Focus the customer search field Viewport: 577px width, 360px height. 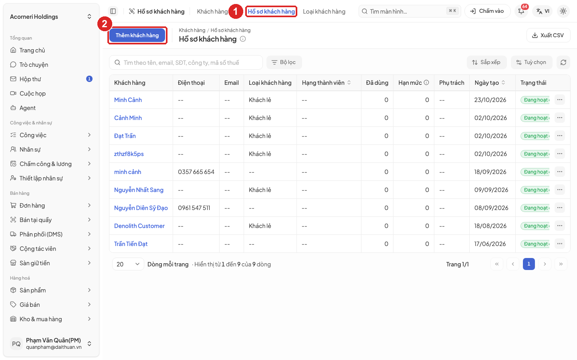click(186, 62)
